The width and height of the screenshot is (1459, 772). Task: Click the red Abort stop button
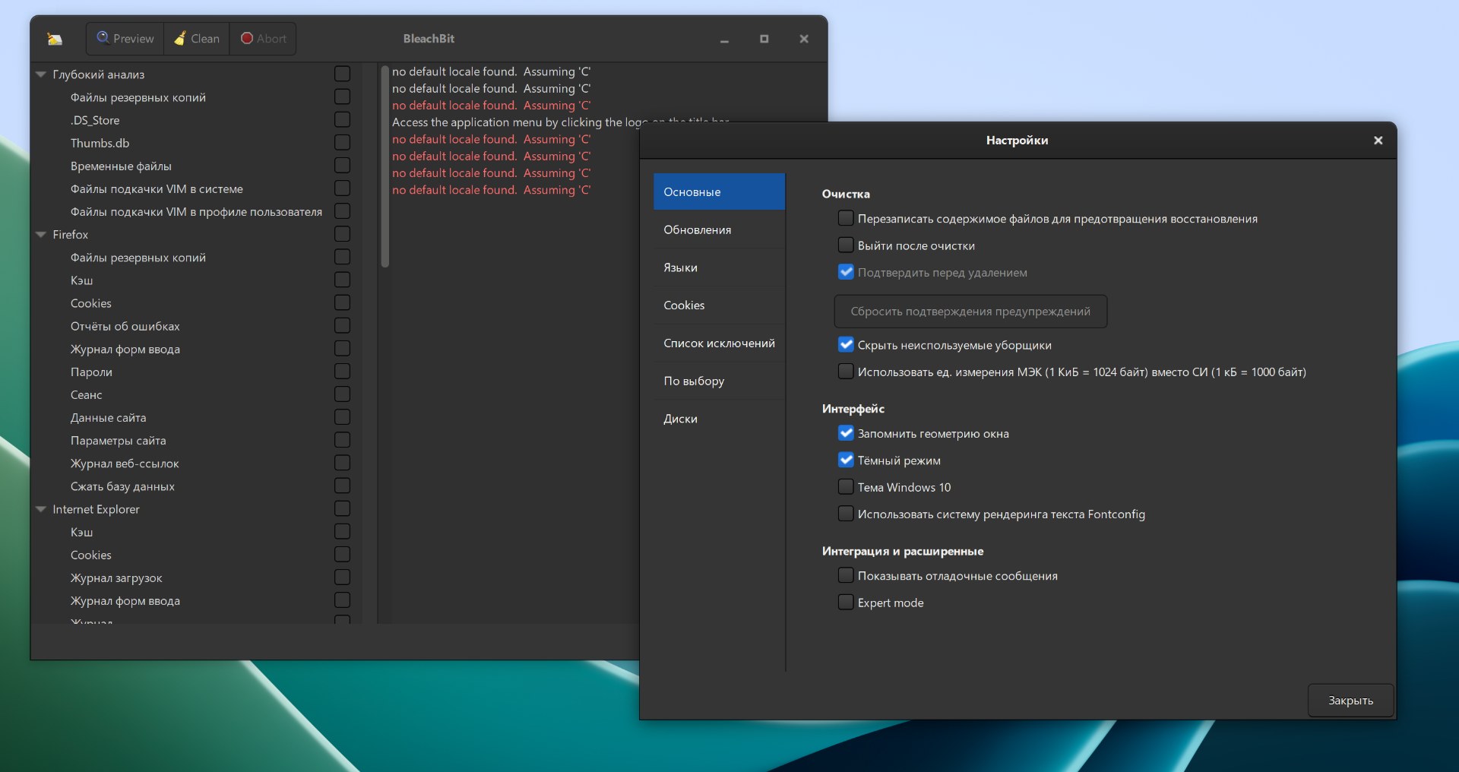click(x=263, y=39)
